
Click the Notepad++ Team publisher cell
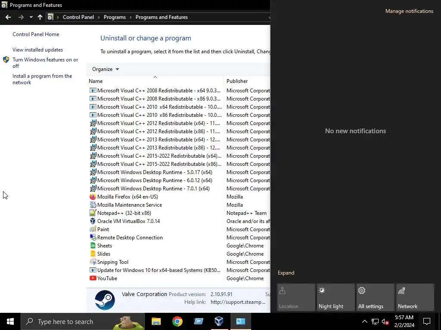[x=246, y=213]
